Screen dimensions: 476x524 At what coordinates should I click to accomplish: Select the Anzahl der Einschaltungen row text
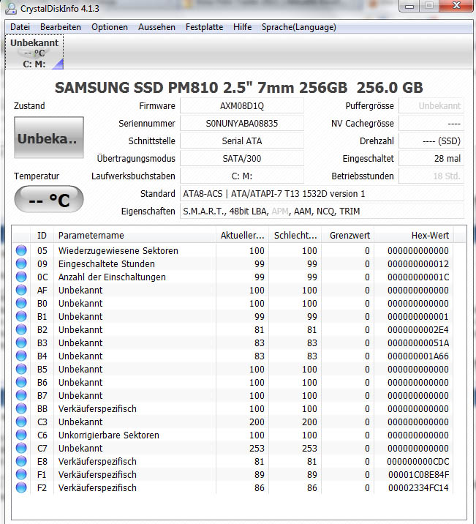tap(112, 277)
